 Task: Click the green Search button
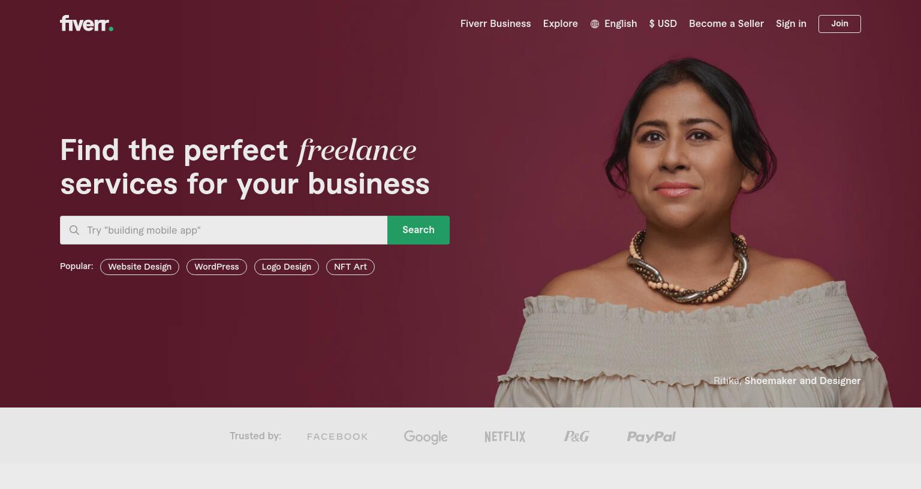click(419, 230)
